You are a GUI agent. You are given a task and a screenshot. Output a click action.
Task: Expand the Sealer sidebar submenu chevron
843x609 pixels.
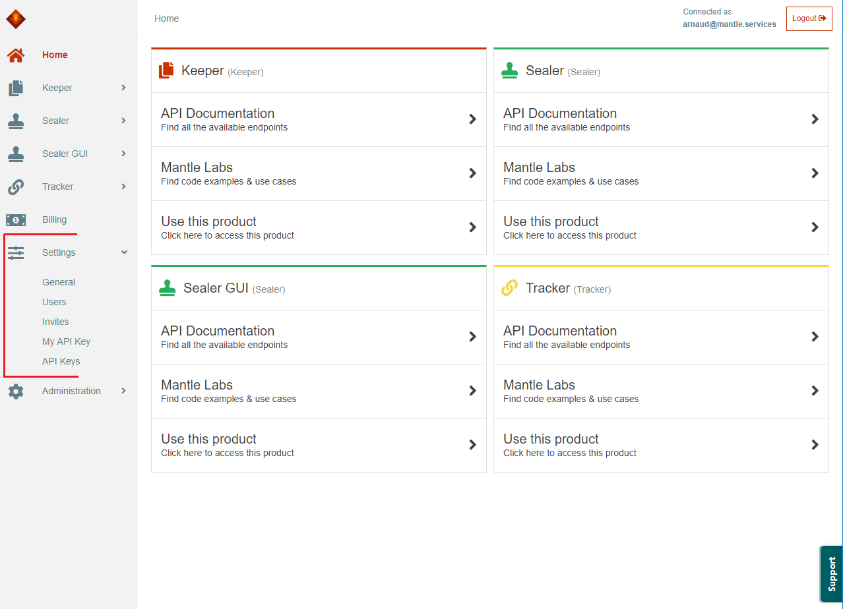click(x=123, y=121)
